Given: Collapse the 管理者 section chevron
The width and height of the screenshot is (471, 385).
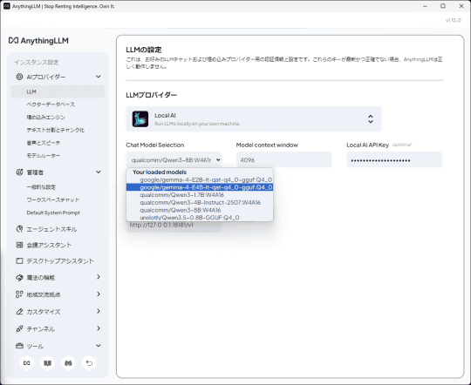Looking at the screenshot, I should click(x=99, y=172).
